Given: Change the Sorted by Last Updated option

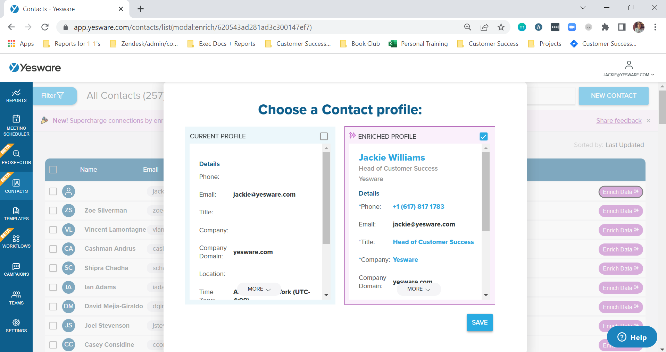Looking at the screenshot, I should pos(624,145).
